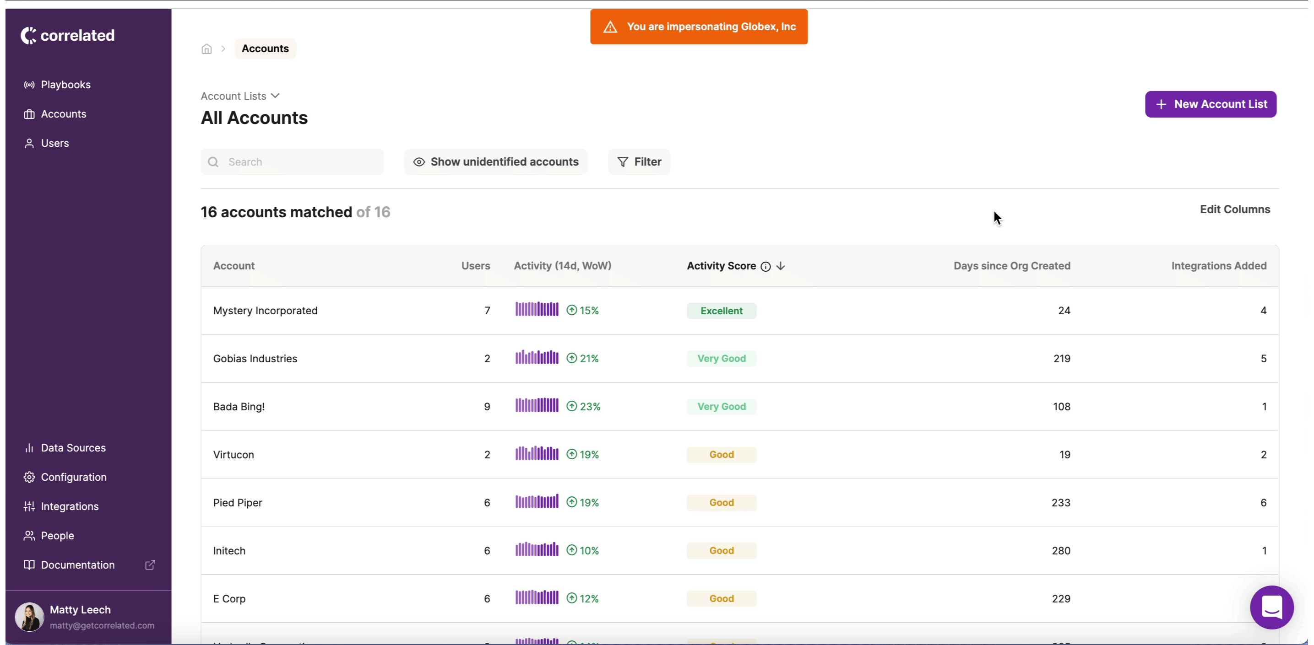The image size is (1314, 645).
Task: Open the Initech account
Action: pyautogui.click(x=229, y=551)
